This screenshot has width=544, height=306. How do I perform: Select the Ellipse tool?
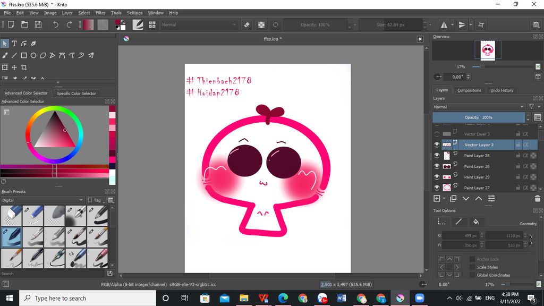pyautogui.click(x=33, y=55)
